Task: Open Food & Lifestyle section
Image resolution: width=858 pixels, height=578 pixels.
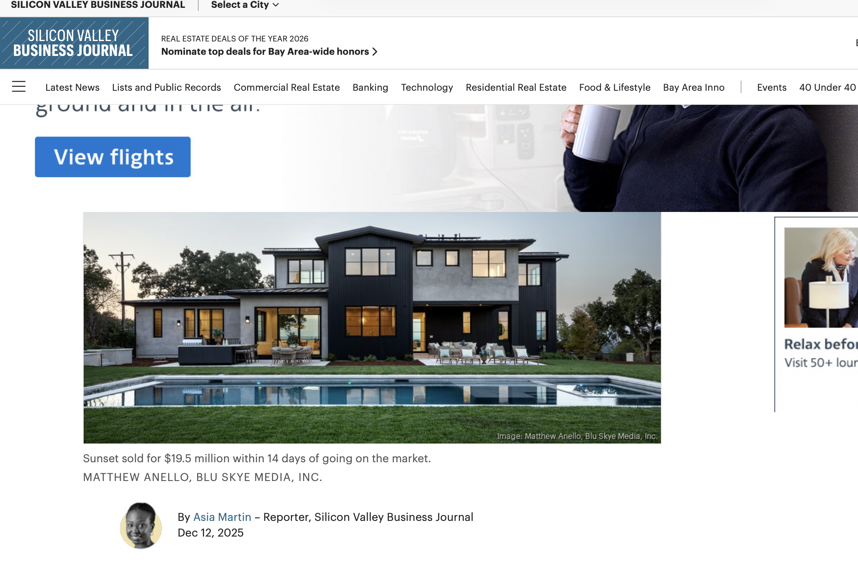Action: tap(615, 87)
